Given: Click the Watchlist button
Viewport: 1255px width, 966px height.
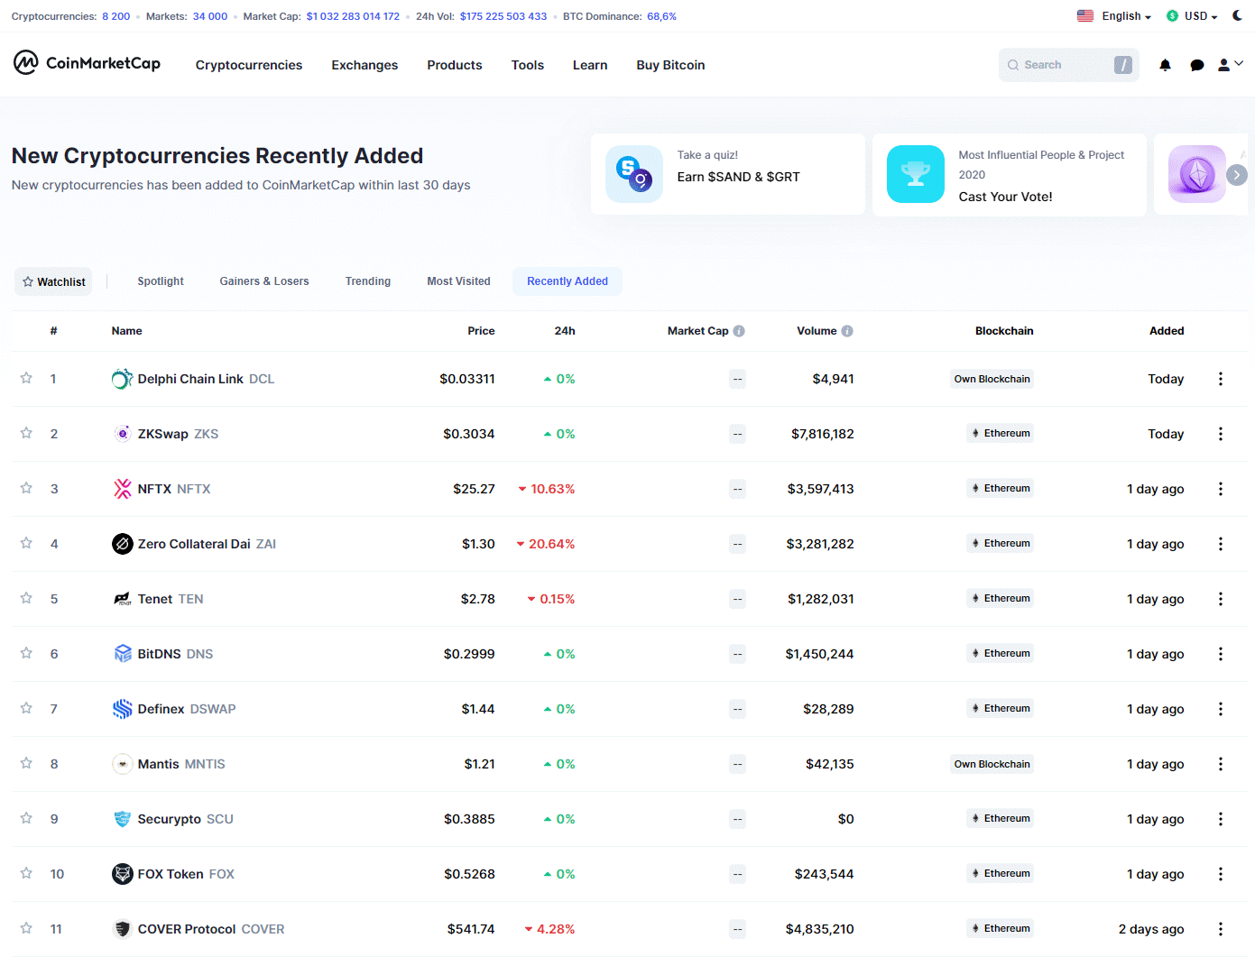Looking at the screenshot, I should tap(53, 281).
